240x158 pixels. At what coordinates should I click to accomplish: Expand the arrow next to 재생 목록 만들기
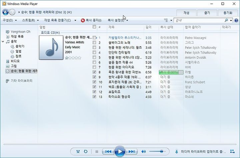click(x=75, y=20)
